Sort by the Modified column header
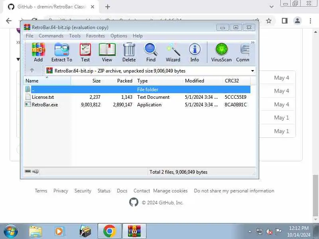 (203, 81)
